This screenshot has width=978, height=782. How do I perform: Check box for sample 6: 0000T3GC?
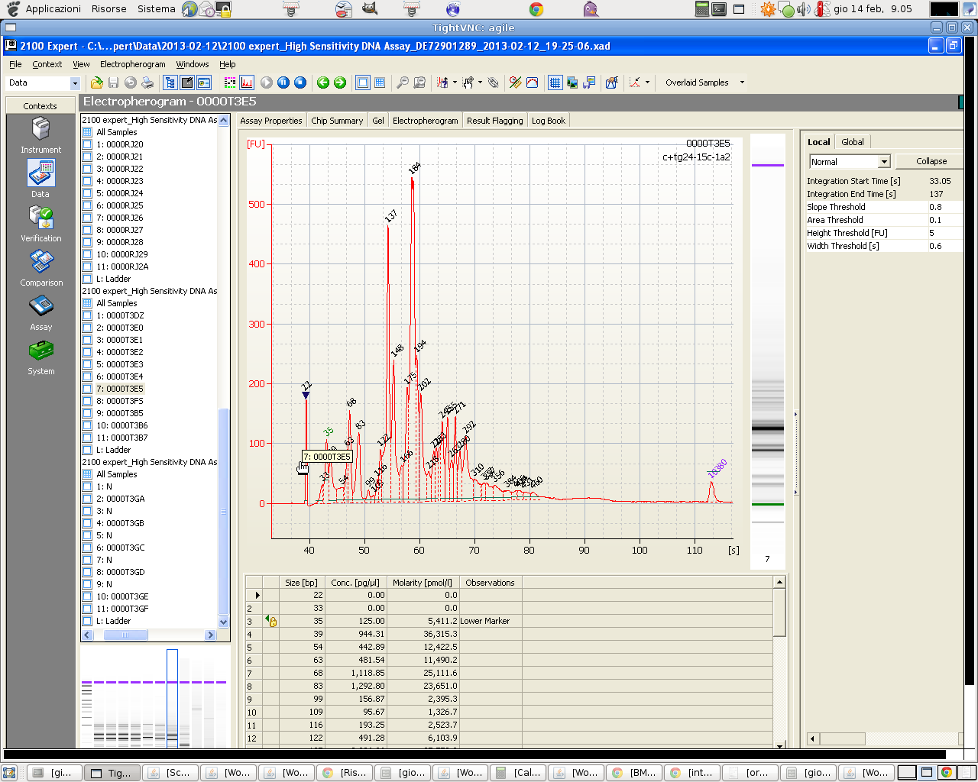click(x=87, y=548)
